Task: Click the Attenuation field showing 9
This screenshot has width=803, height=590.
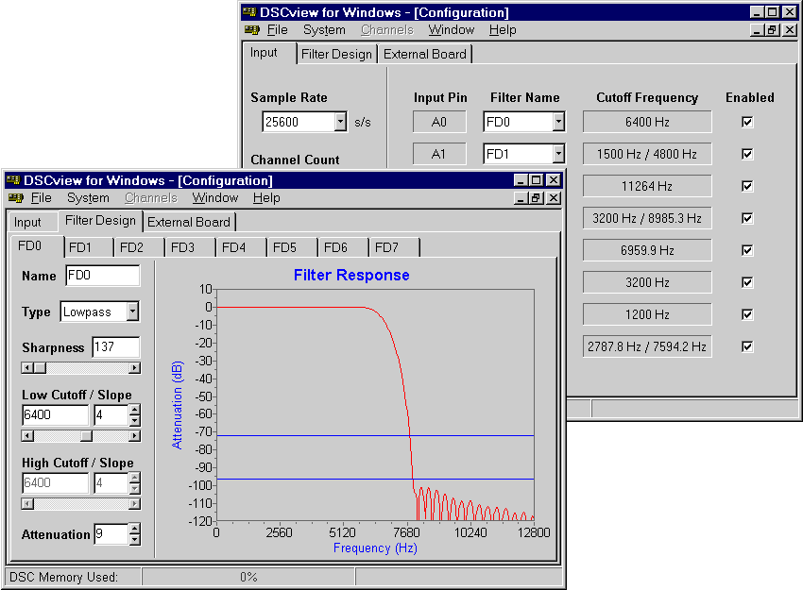Action: pos(111,534)
